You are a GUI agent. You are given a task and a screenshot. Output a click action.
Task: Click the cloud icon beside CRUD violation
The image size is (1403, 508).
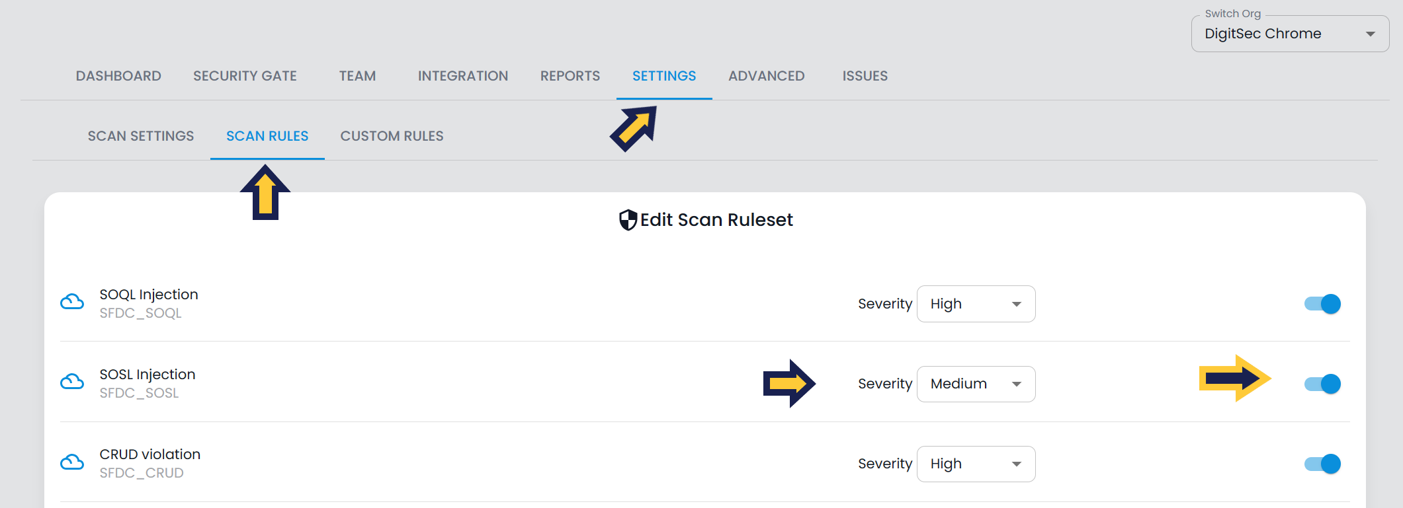(72, 462)
